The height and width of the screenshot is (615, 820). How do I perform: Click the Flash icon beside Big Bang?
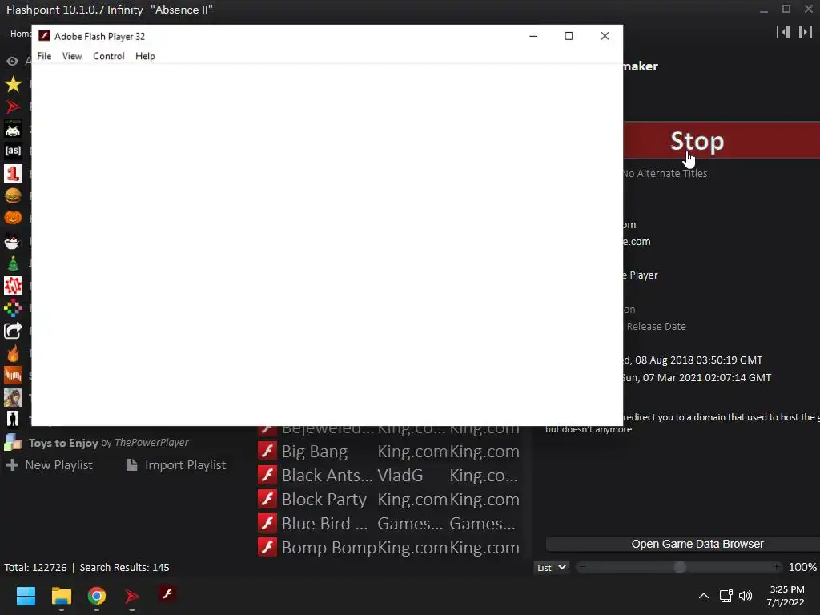click(267, 451)
